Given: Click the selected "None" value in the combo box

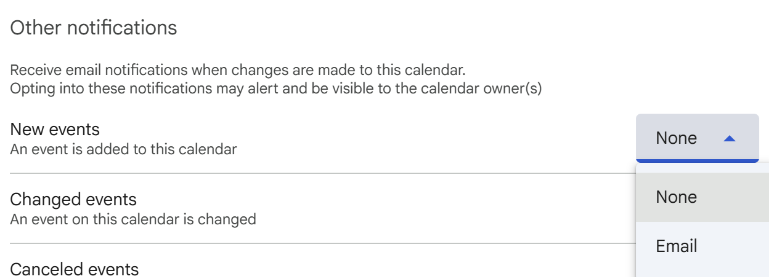Looking at the screenshot, I should click(x=676, y=138).
